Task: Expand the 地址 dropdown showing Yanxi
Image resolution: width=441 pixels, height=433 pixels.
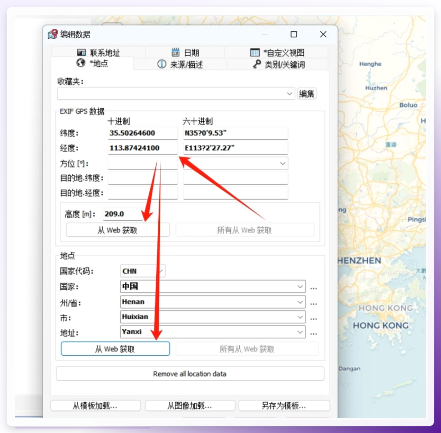Action: pos(300,332)
